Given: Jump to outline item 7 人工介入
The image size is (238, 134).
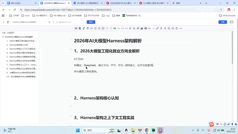Looking at the screenshot, I should tap(22, 64).
